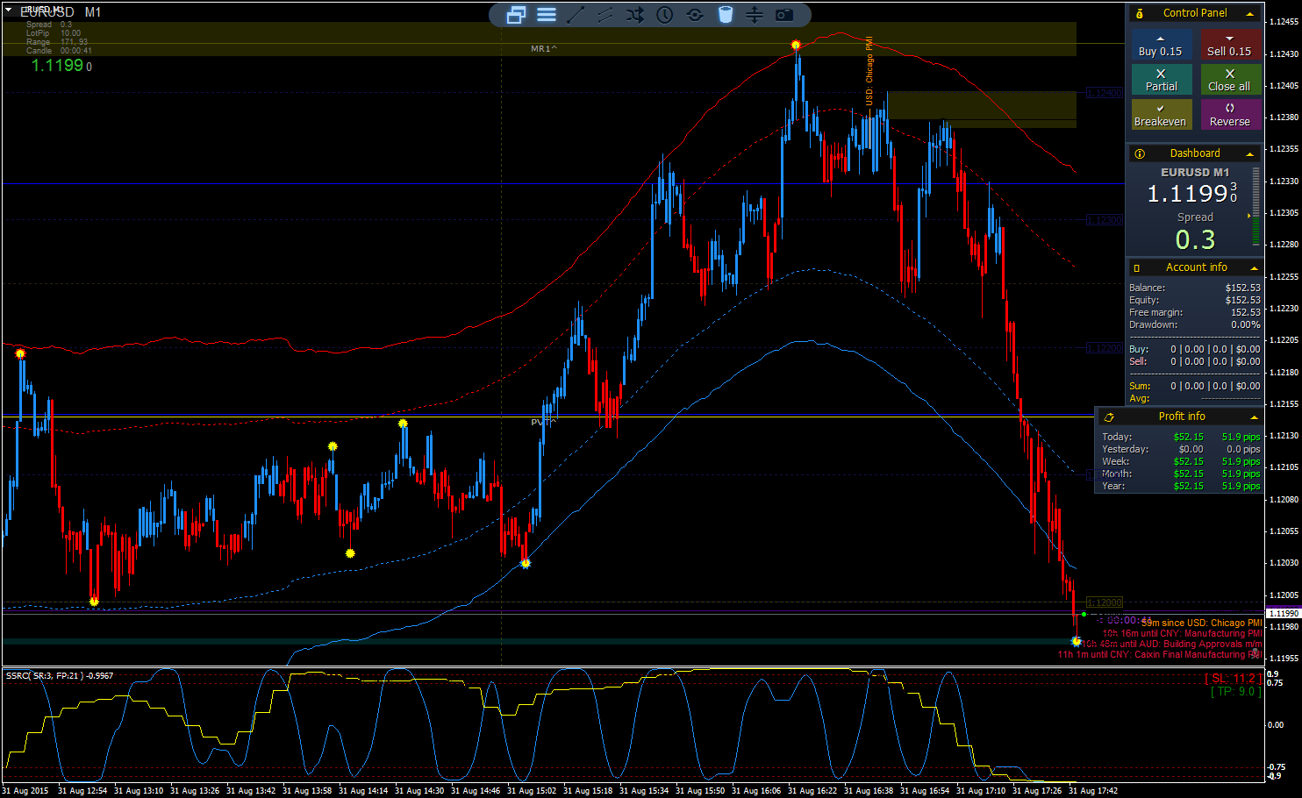Select the trend line drawing tool
Image resolution: width=1302 pixels, height=798 pixels.
coord(576,14)
